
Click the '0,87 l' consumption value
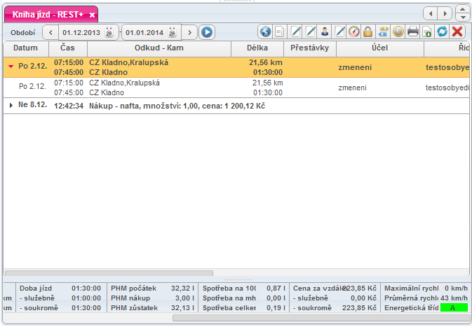[x=276, y=288]
